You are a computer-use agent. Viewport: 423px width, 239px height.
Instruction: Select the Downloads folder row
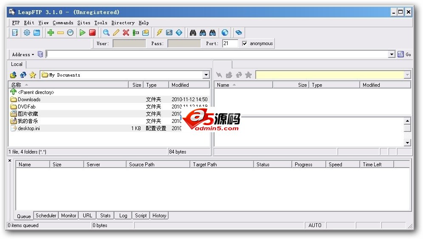click(x=109, y=100)
